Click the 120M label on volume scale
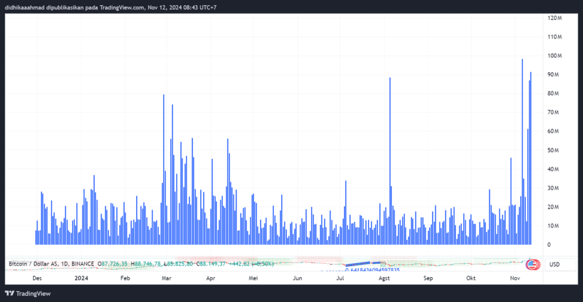 point(554,18)
